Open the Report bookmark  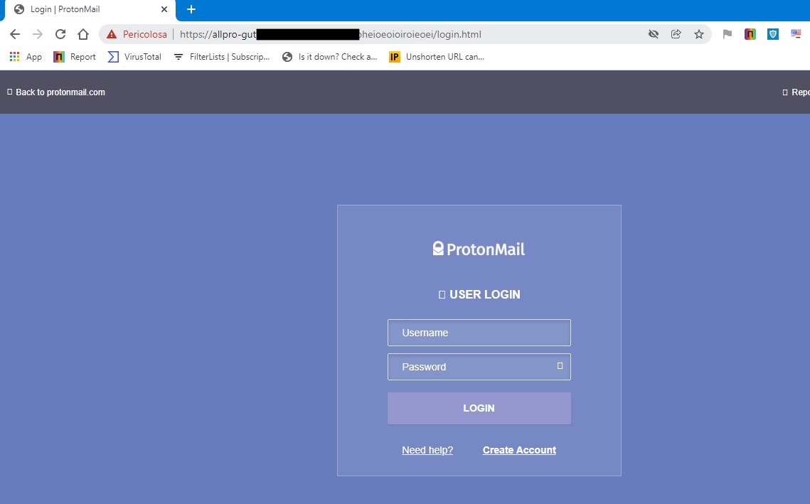pos(75,57)
